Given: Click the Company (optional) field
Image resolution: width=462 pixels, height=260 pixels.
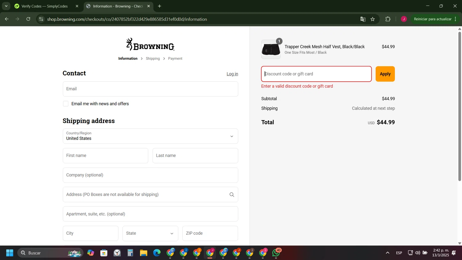Looking at the screenshot, I should tap(150, 175).
